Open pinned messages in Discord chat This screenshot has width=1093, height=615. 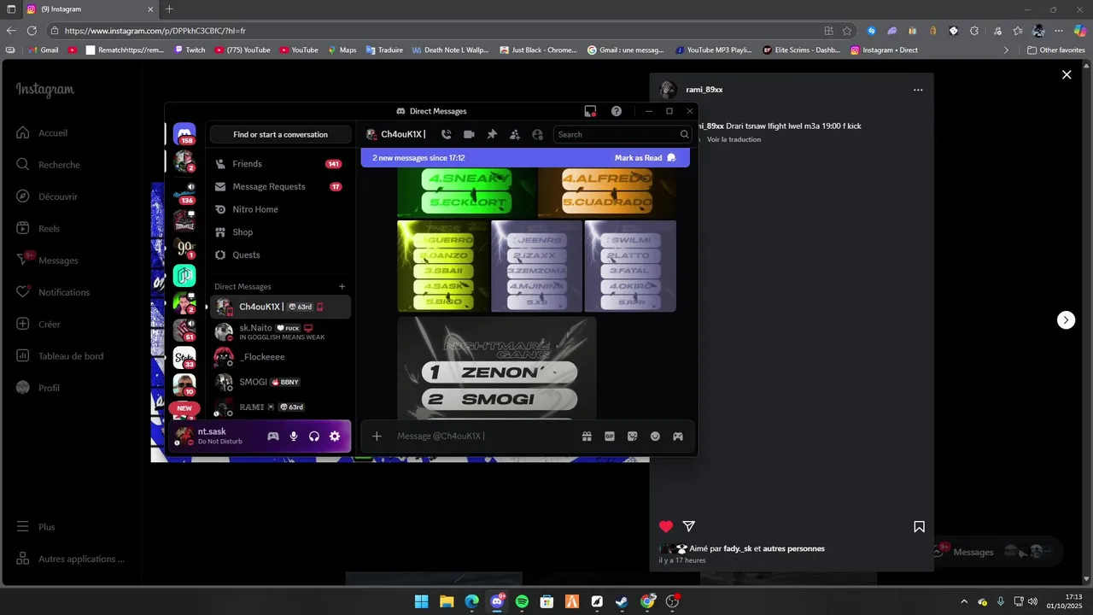pyautogui.click(x=492, y=134)
